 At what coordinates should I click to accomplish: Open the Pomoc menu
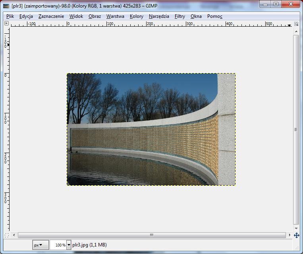point(215,16)
